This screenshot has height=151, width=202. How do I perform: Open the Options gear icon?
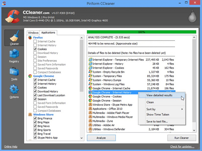14,89
